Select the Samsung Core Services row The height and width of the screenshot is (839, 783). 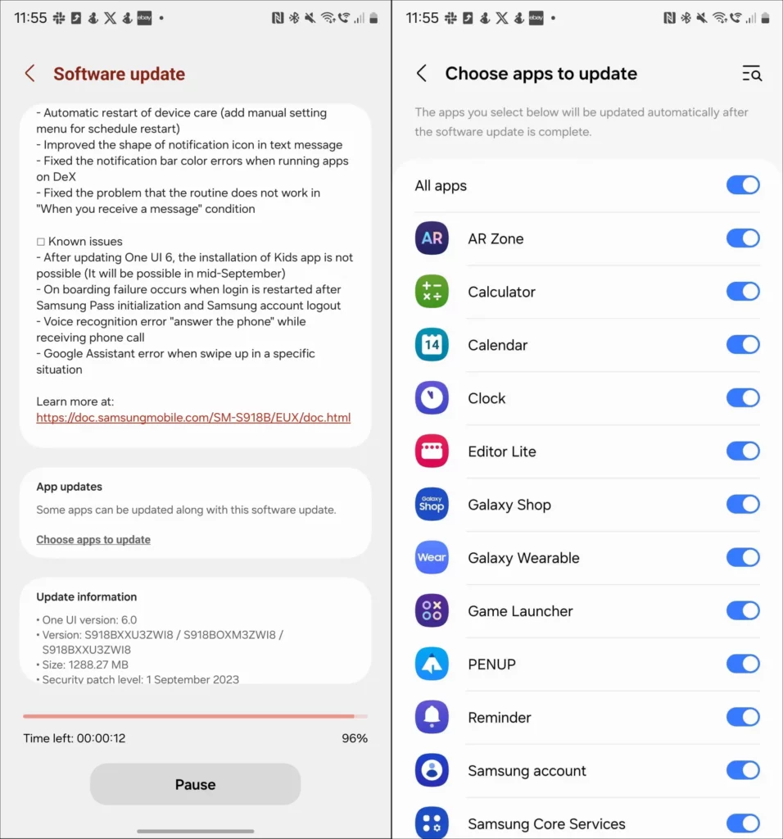587,823
